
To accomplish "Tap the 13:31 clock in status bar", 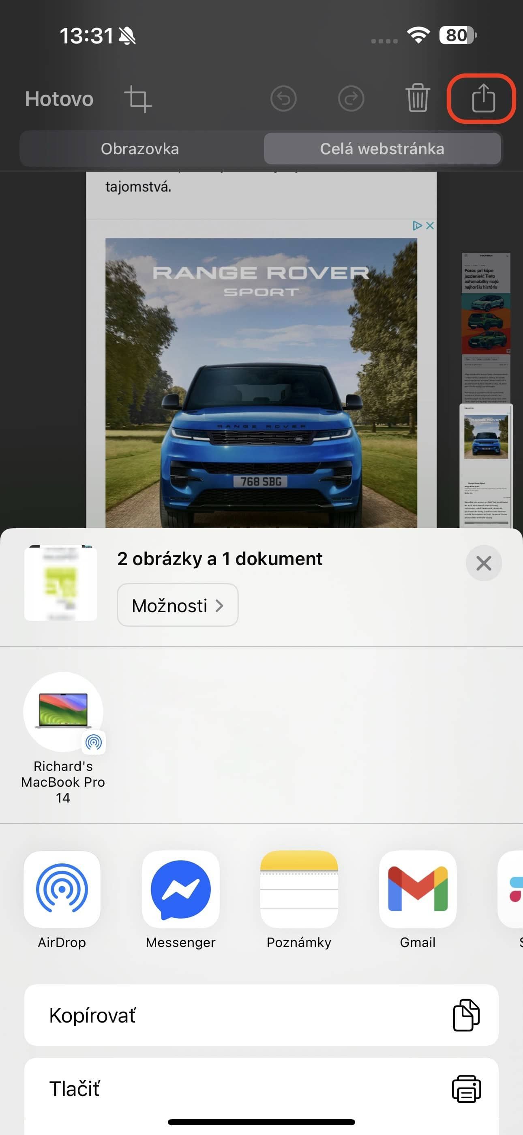I will point(87,36).
